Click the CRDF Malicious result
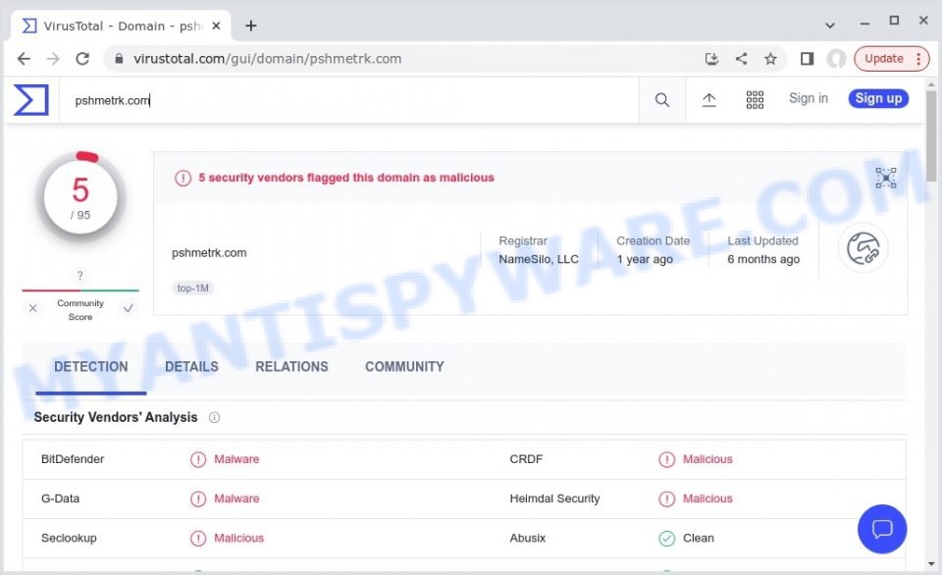Screen dimensions: 942x575 (707, 459)
